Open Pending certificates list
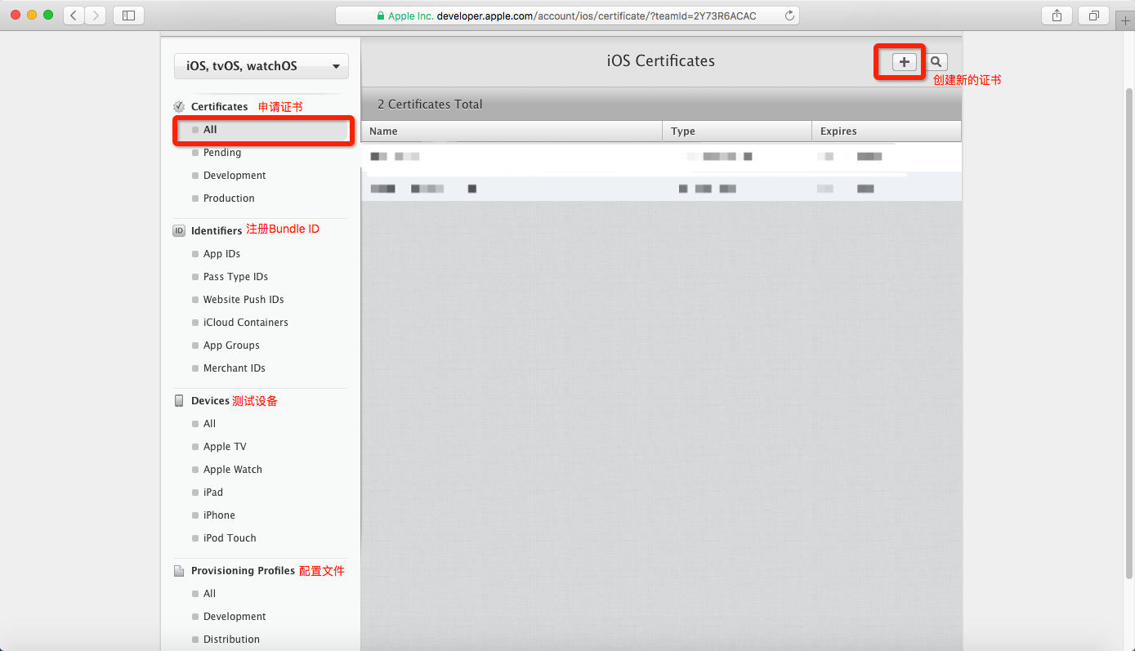This screenshot has height=651, width=1135. pyautogui.click(x=221, y=153)
